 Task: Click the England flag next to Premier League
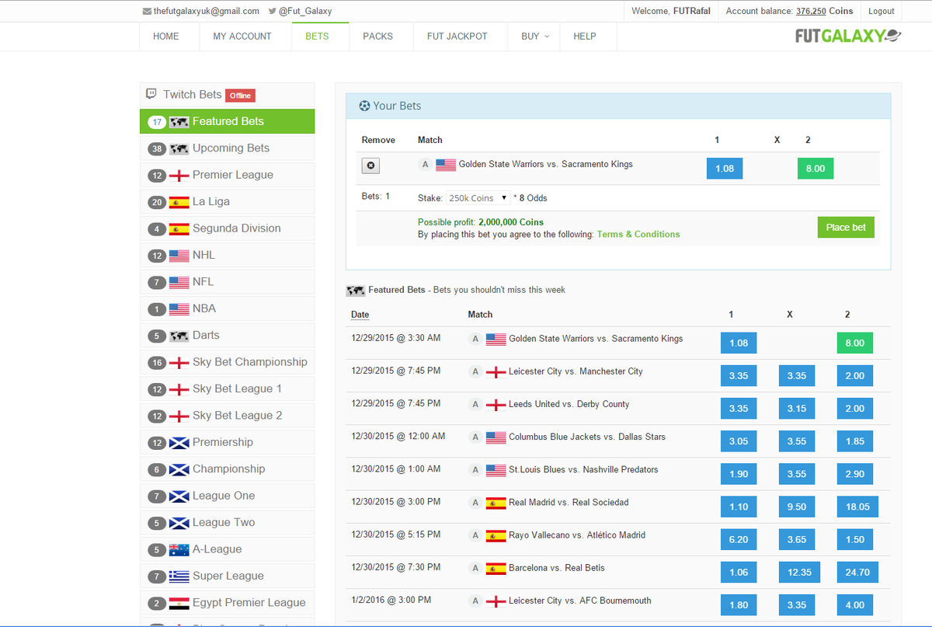(x=179, y=175)
